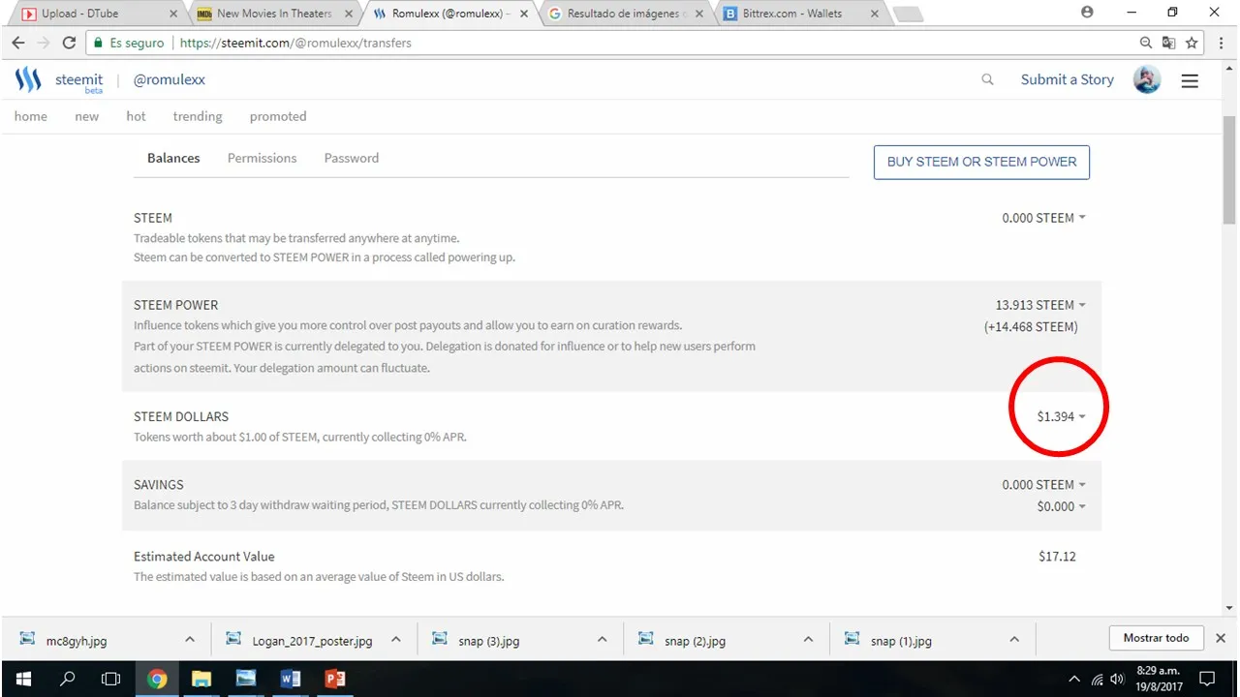The image size is (1240, 697).
Task: Open the search magnifier on Steemit header
Action: pos(987,79)
